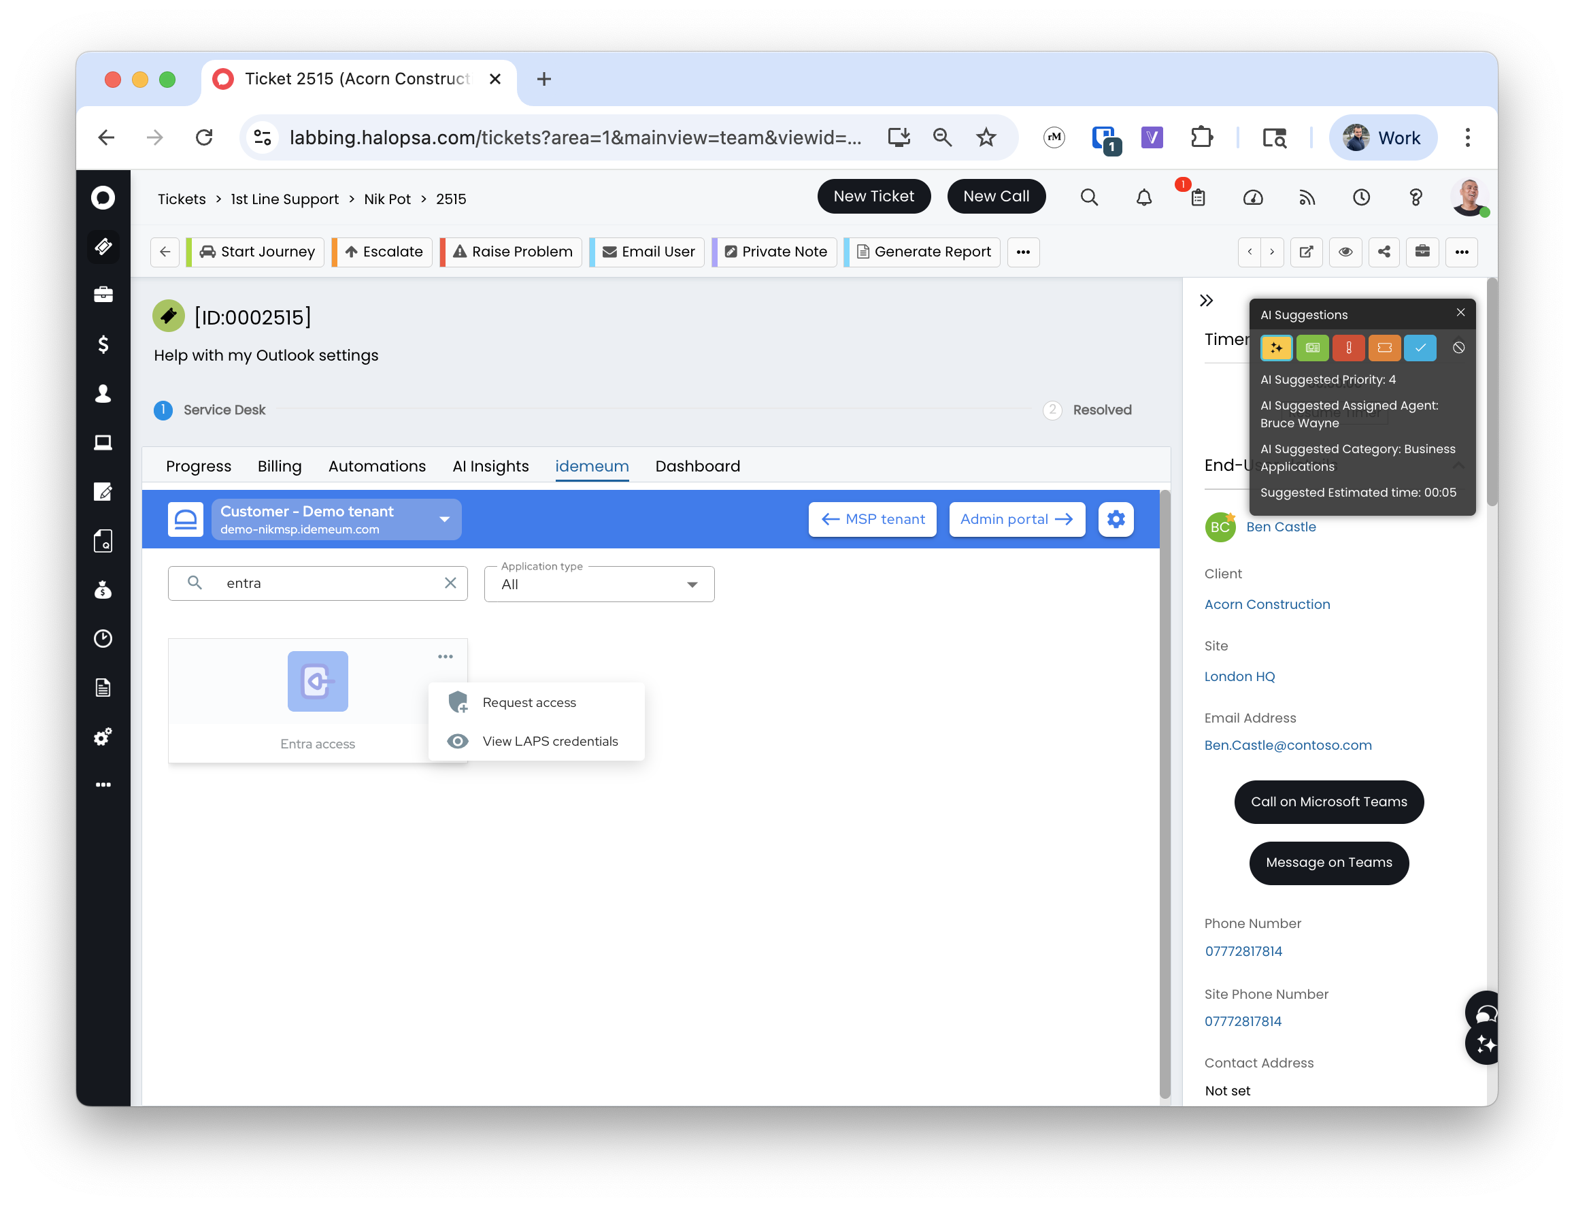Click the briefcase icon in ticket toolbar
Viewport: 1574px width, 1207px height.
[1422, 252]
